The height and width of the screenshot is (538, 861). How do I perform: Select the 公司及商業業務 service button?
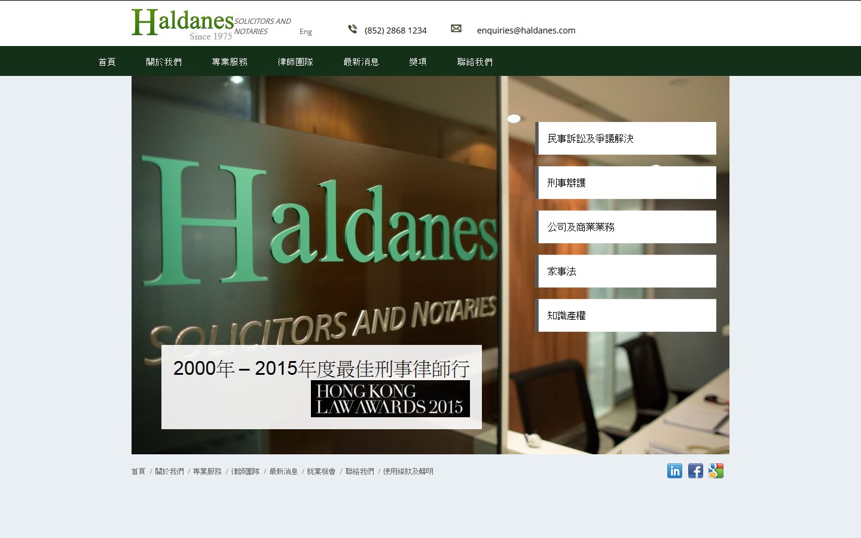pyautogui.click(x=625, y=227)
